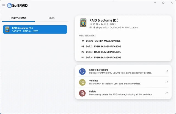Click the Validate checklist icon

point(82,82)
